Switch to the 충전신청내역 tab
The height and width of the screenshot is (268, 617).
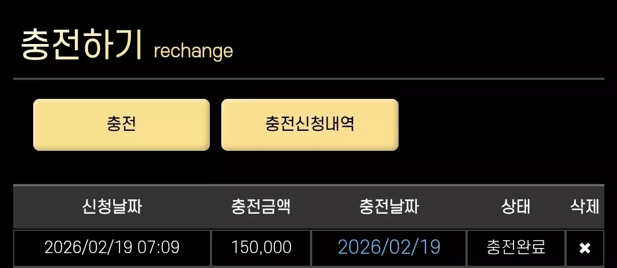(310, 125)
